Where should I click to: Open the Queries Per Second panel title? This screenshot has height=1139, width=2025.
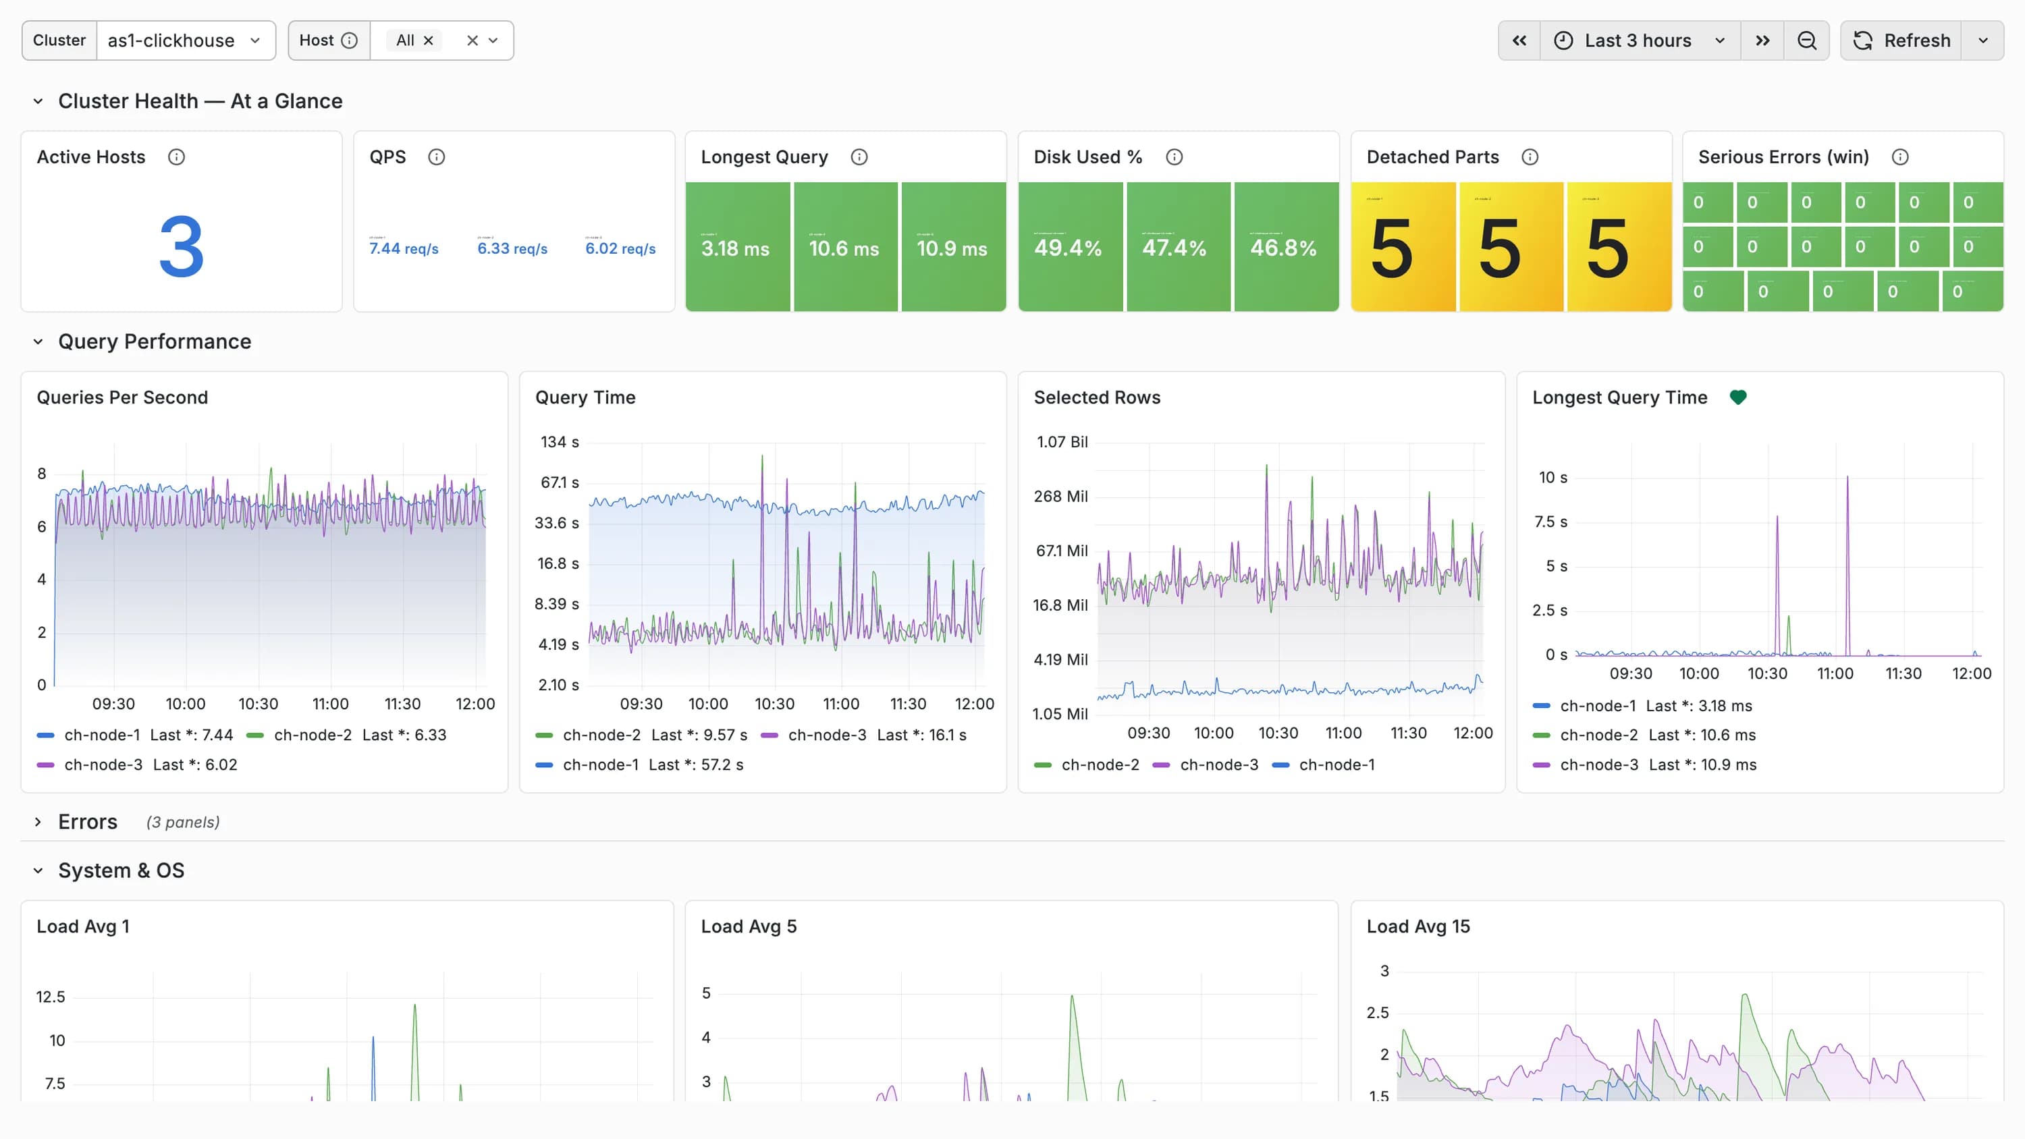click(123, 397)
